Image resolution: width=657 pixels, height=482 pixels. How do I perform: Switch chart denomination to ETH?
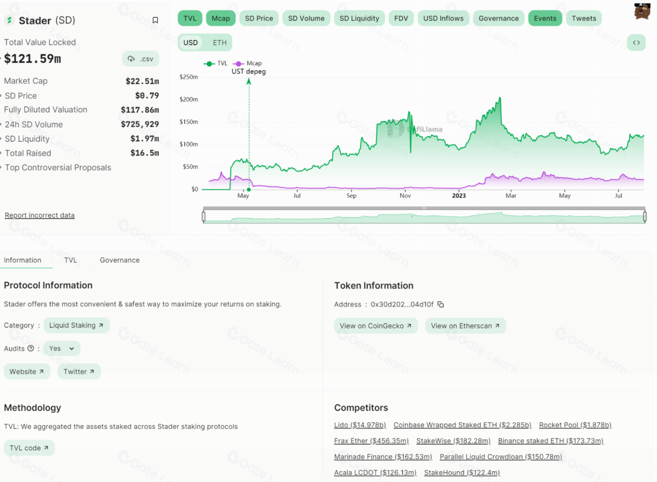click(x=220, y=43)
